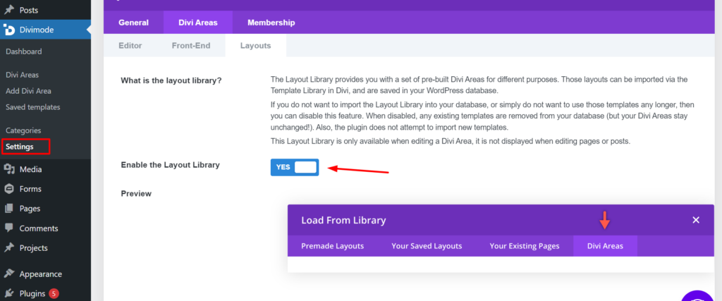Switch to Your Existing Pages tab
This screenshot has width=722, height=301.
[525, 246]
